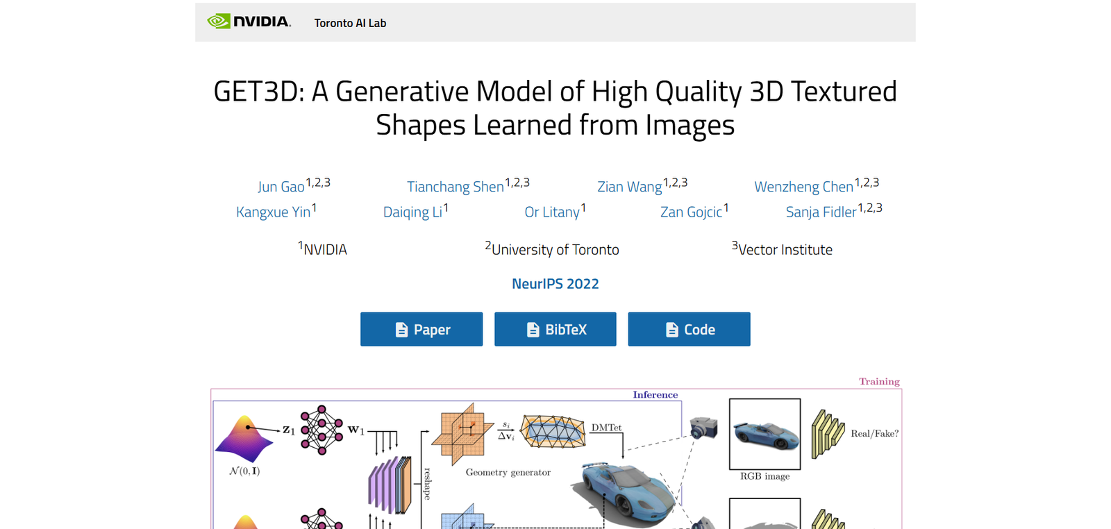The image size is (1111, 529).
Task: Click the document icon on Paper button
Action: coord(401,330)
